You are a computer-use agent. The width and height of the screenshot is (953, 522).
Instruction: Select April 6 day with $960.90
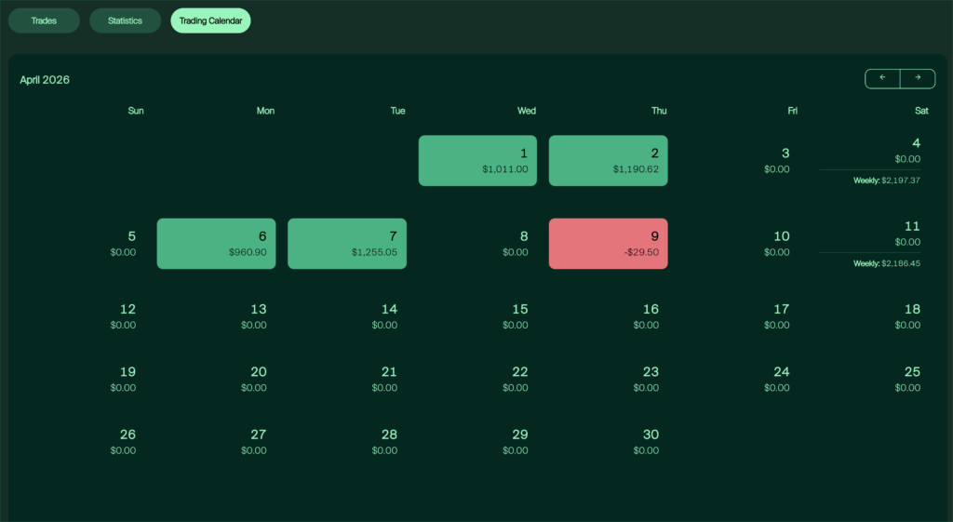tap(216, 244)
